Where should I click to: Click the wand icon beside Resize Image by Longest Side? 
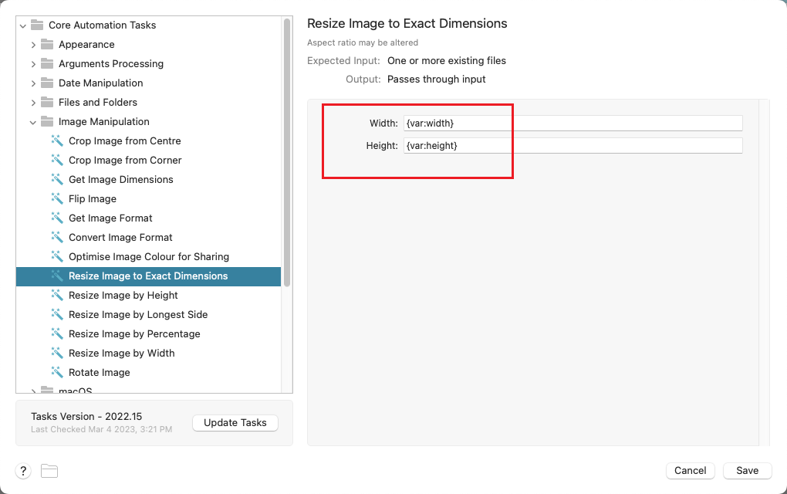point(57,314)
